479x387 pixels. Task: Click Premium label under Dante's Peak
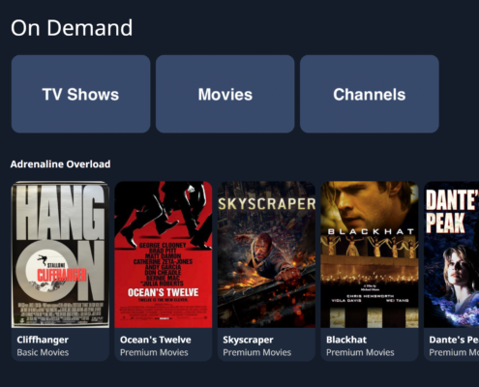(454, 352)
